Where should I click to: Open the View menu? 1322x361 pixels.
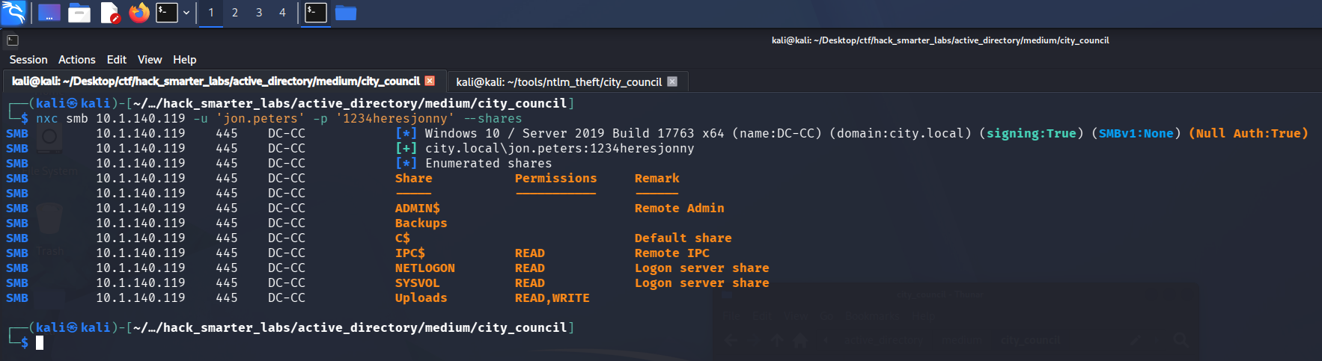(150, 60)
